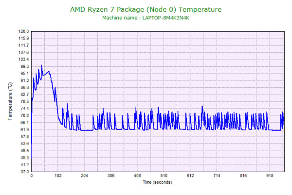The width and height of the screenshot is (292, 195).
Task: Click the 37.0 y-axis value
Action: (x=25, y=172)
